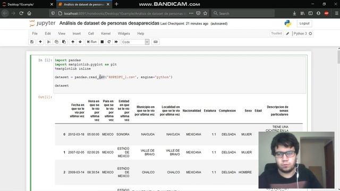The width and height of the screenshot is (340, 191).
Task: Open a new browser tab
Action: (116, 4)
